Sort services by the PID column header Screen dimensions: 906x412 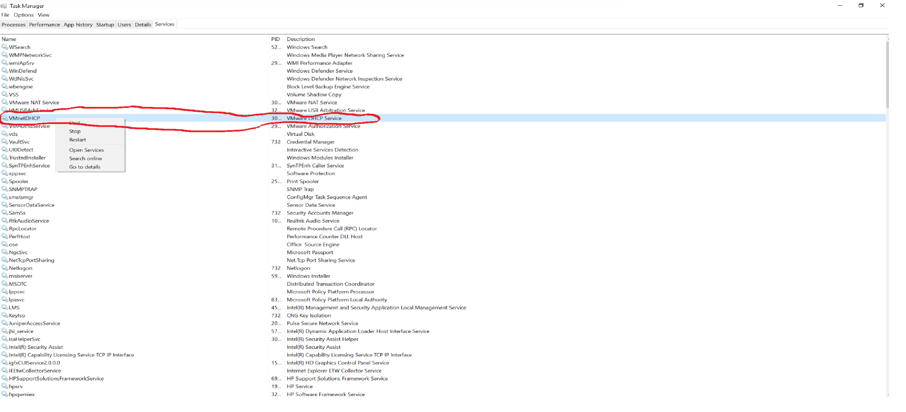[277, 39]
